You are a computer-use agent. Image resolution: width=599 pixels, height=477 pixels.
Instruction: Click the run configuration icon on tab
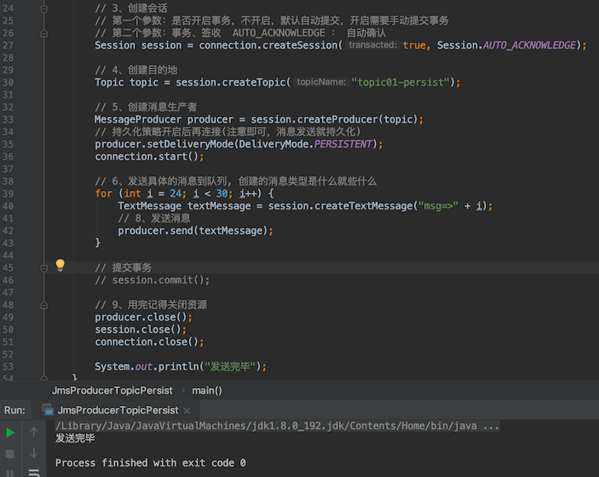[48, 410]
